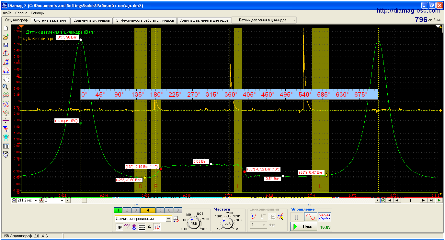Create a new file with the blank page icon
This screenshot has height=240, width=445.
[x=6, y=28]
